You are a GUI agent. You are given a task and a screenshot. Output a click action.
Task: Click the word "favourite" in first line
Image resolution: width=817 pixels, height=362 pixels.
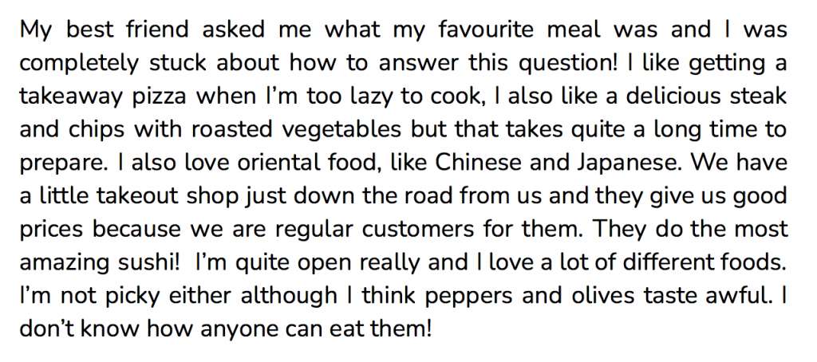click(486, 30)
